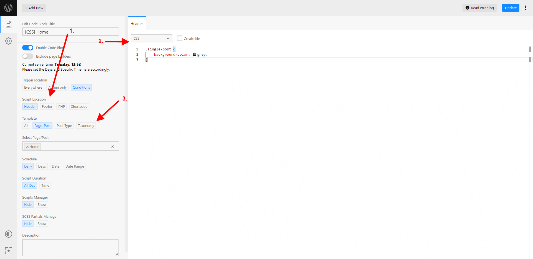The height and width of the screenshot is (259, 533).
Task: Open the code blocks document icon
Action: click(9, 24)
